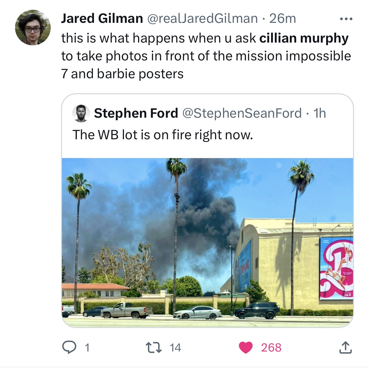The image size is (369, 369).
Task: Click the share upload icon
Action: [345, 347]
